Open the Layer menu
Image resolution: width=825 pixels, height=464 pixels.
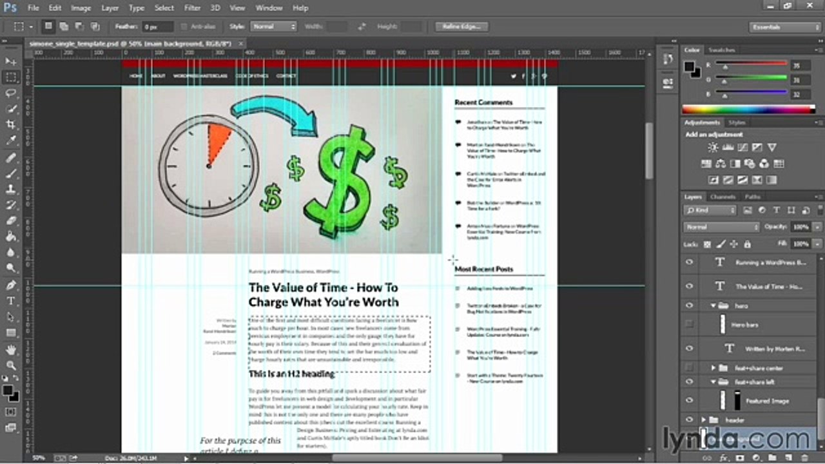tap(110, 8)
